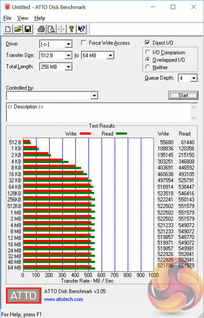Click the Start button
Image resolution: width=204 pixels, height=318 pixels.
click(183, 95)
